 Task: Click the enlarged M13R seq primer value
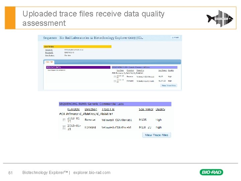pos(143,120)
